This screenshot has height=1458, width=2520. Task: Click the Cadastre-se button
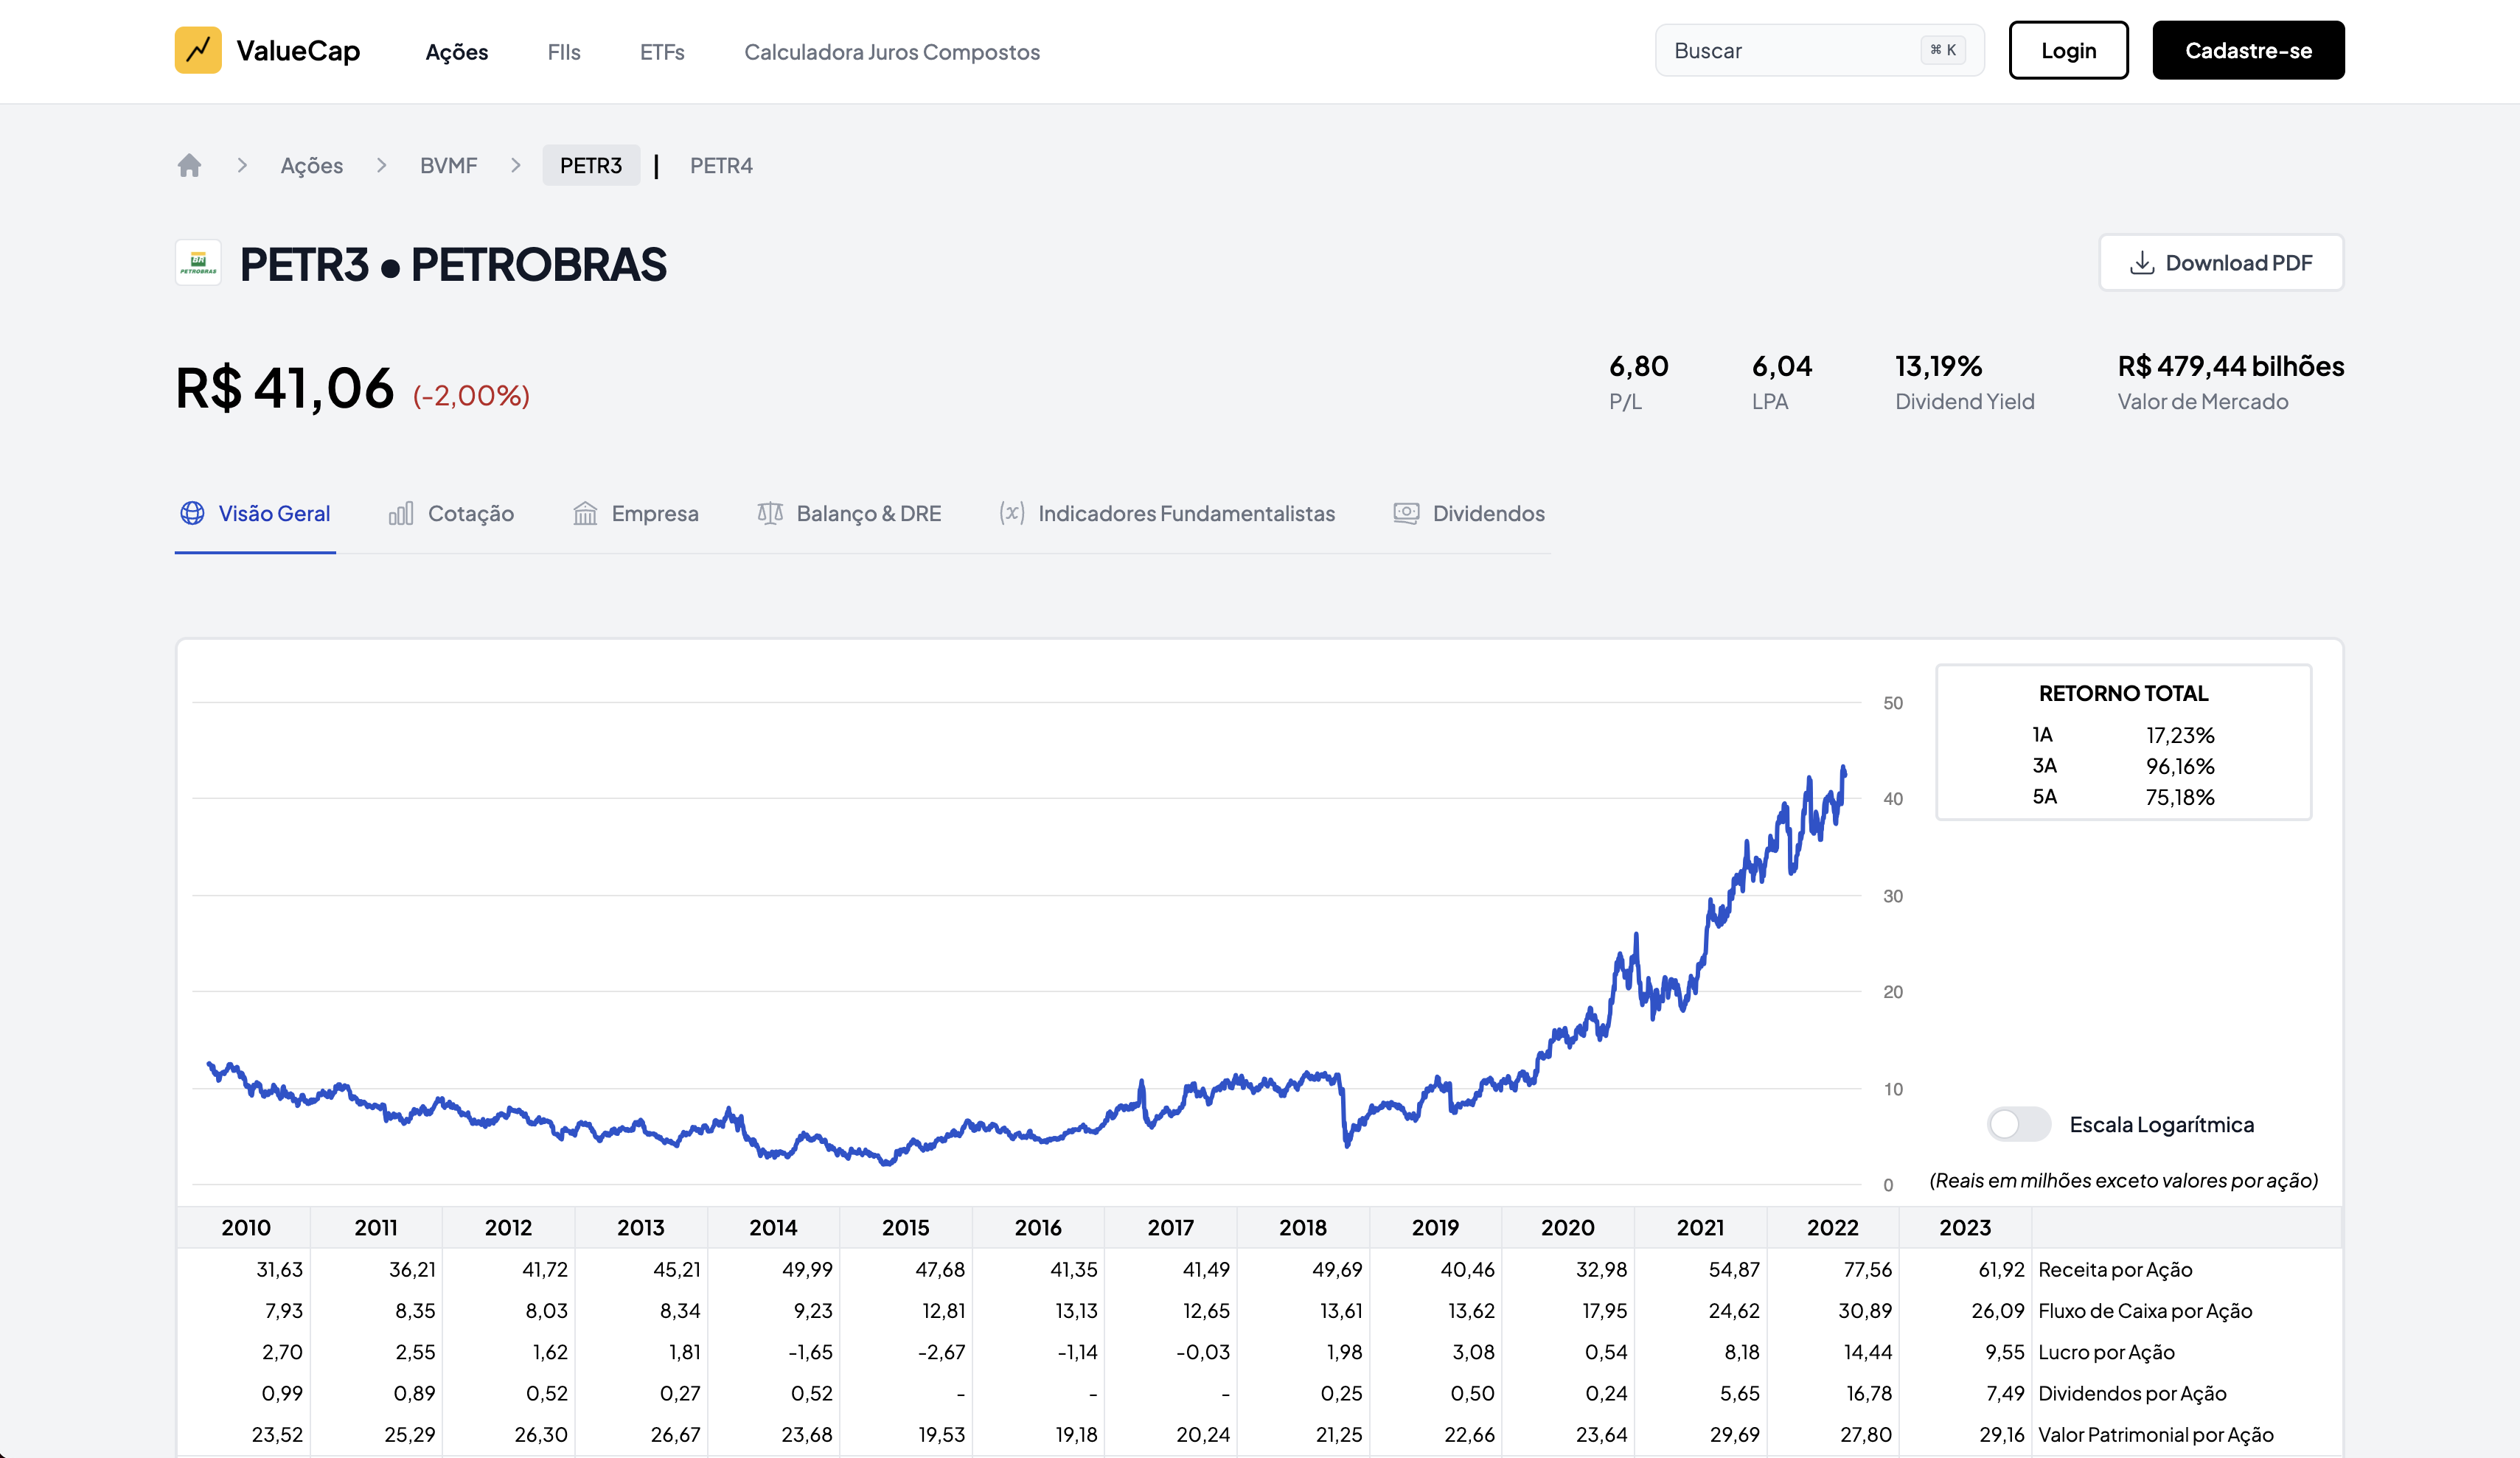2248,50
